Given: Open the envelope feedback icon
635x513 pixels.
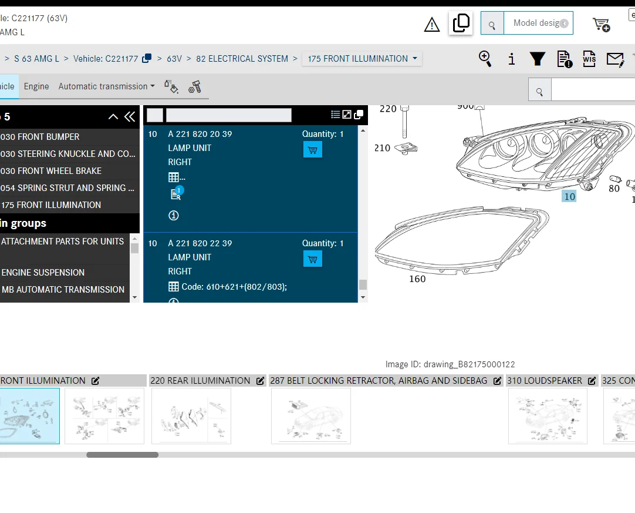Looking at the screenshot, I should click(x=615, y=59).
